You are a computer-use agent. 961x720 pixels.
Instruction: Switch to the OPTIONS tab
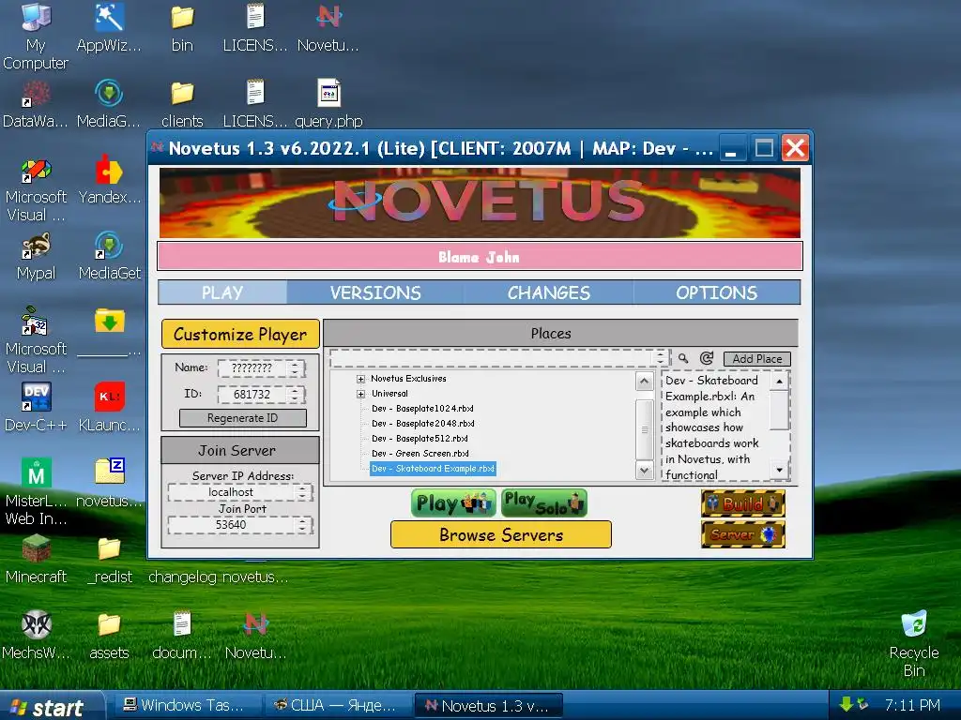click(x=716, y=292)
